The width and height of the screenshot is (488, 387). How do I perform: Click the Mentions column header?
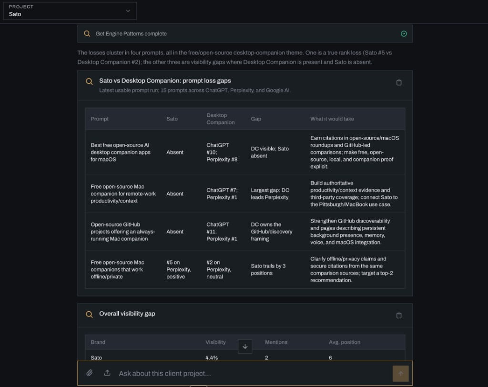tap(276, 342)
